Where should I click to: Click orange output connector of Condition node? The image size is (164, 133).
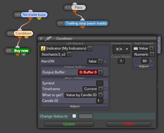[x=20, y=37]
